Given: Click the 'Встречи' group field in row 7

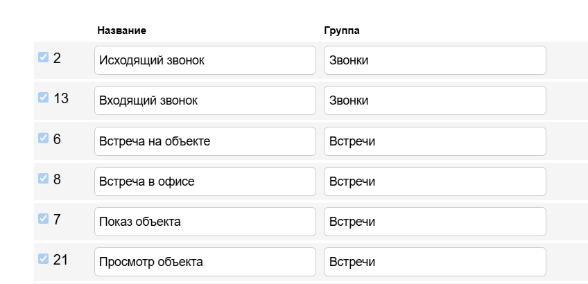Looking at the screenshot, I should [x=434, y=222].
